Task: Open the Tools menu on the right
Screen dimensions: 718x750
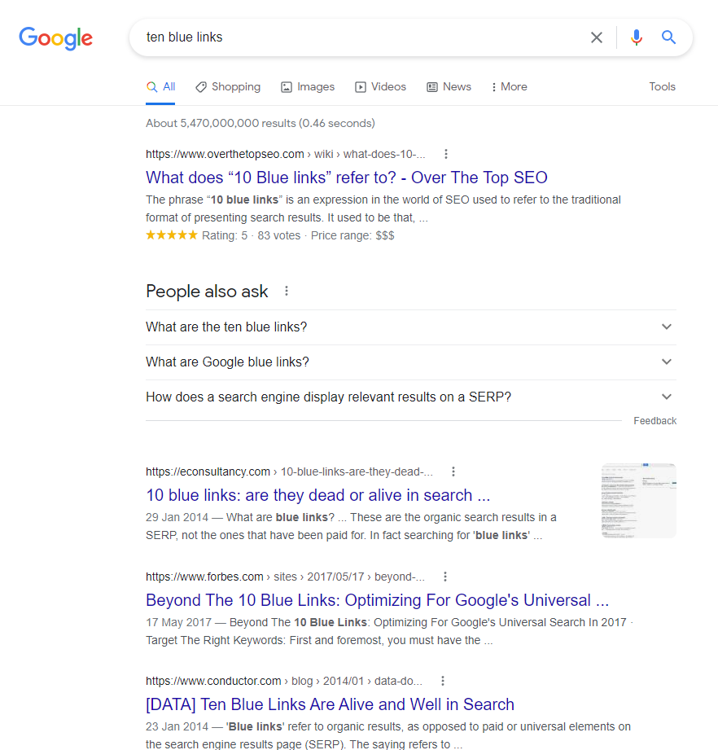Action: click(662, 86)
